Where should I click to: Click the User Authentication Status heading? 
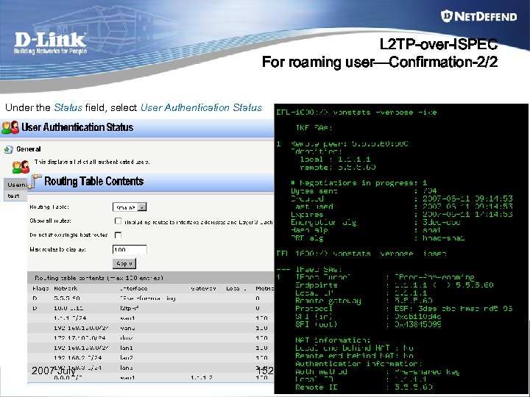coord(77,127)
